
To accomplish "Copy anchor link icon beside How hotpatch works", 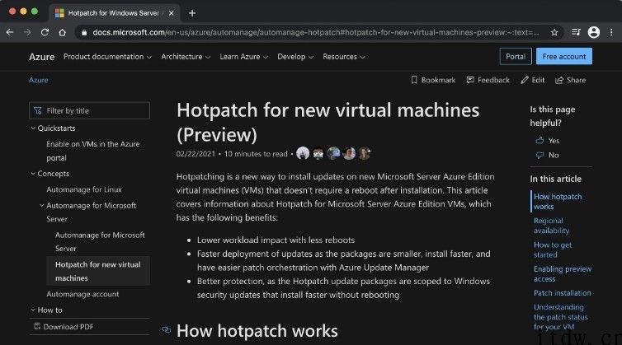I will [x=166, y=329].
